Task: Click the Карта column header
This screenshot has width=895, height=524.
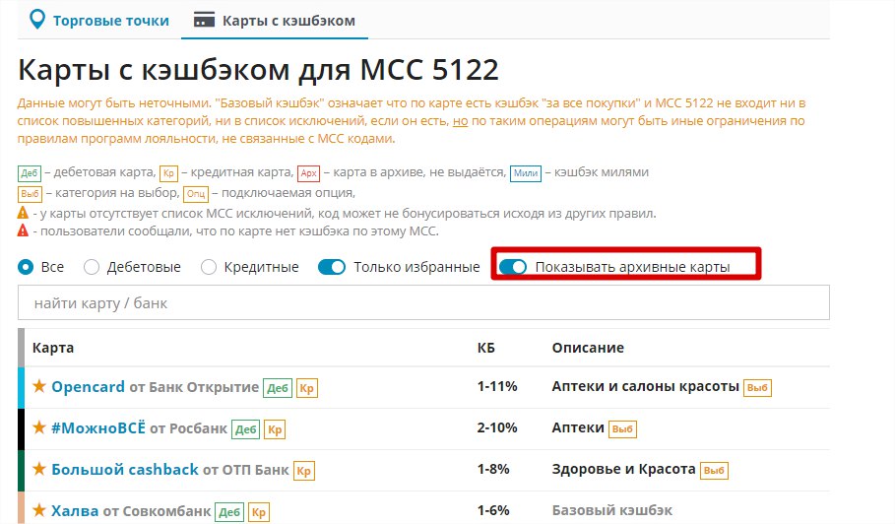Action: click(x=53, y=348)
